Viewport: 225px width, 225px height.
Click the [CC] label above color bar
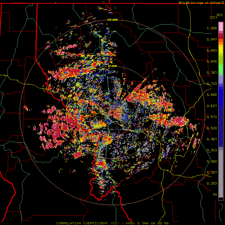[213, 17]
